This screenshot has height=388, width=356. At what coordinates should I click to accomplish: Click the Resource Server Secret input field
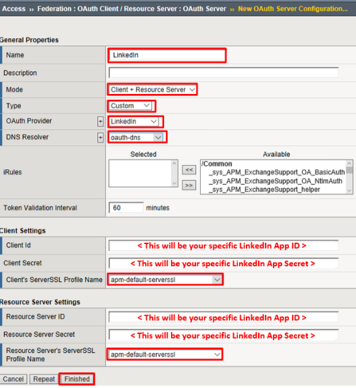click(x=224, y=335)
